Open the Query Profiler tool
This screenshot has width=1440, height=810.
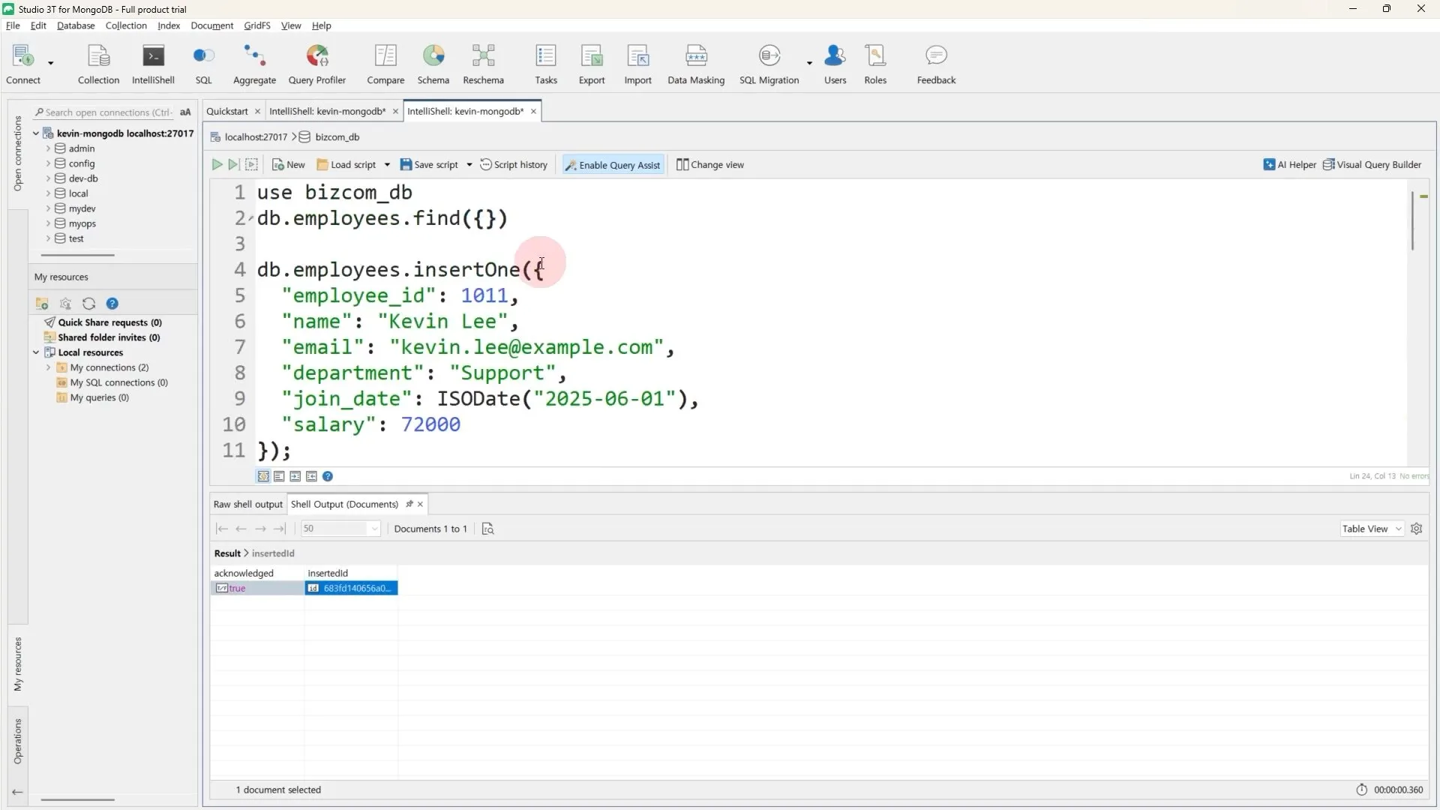pyautogui.click(x=316, y=64)
